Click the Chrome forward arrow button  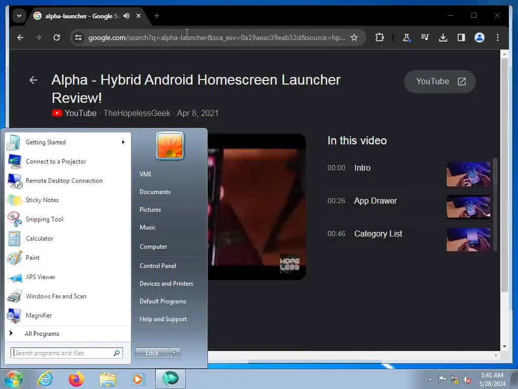38,37
